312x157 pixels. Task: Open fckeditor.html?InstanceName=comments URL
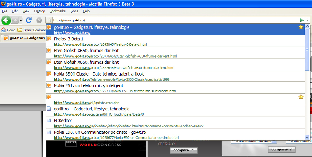click(129, 126)
